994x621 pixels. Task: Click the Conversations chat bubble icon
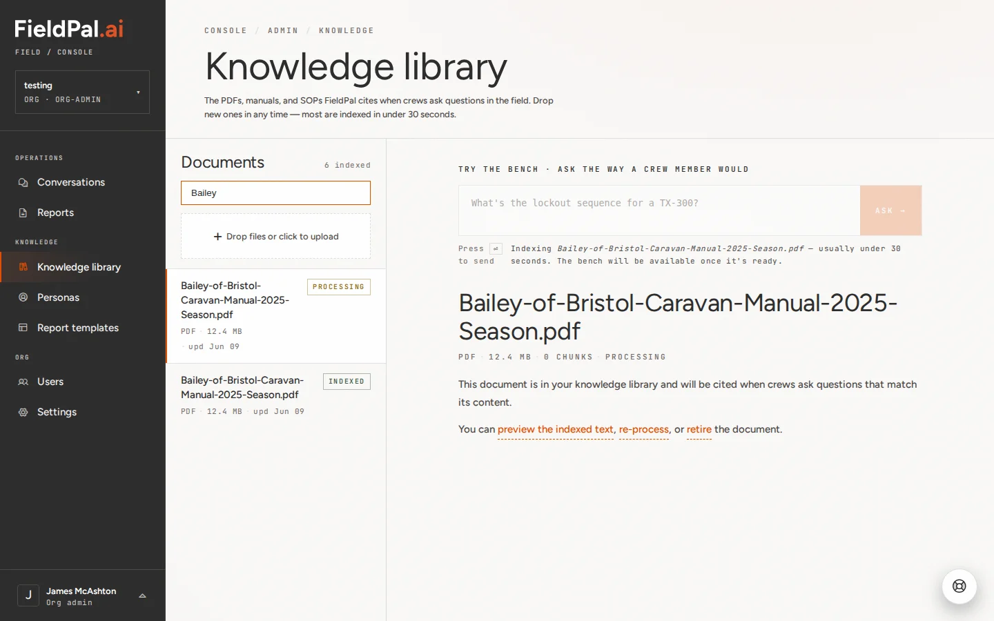pyautogui.click(x=23, y=182)
